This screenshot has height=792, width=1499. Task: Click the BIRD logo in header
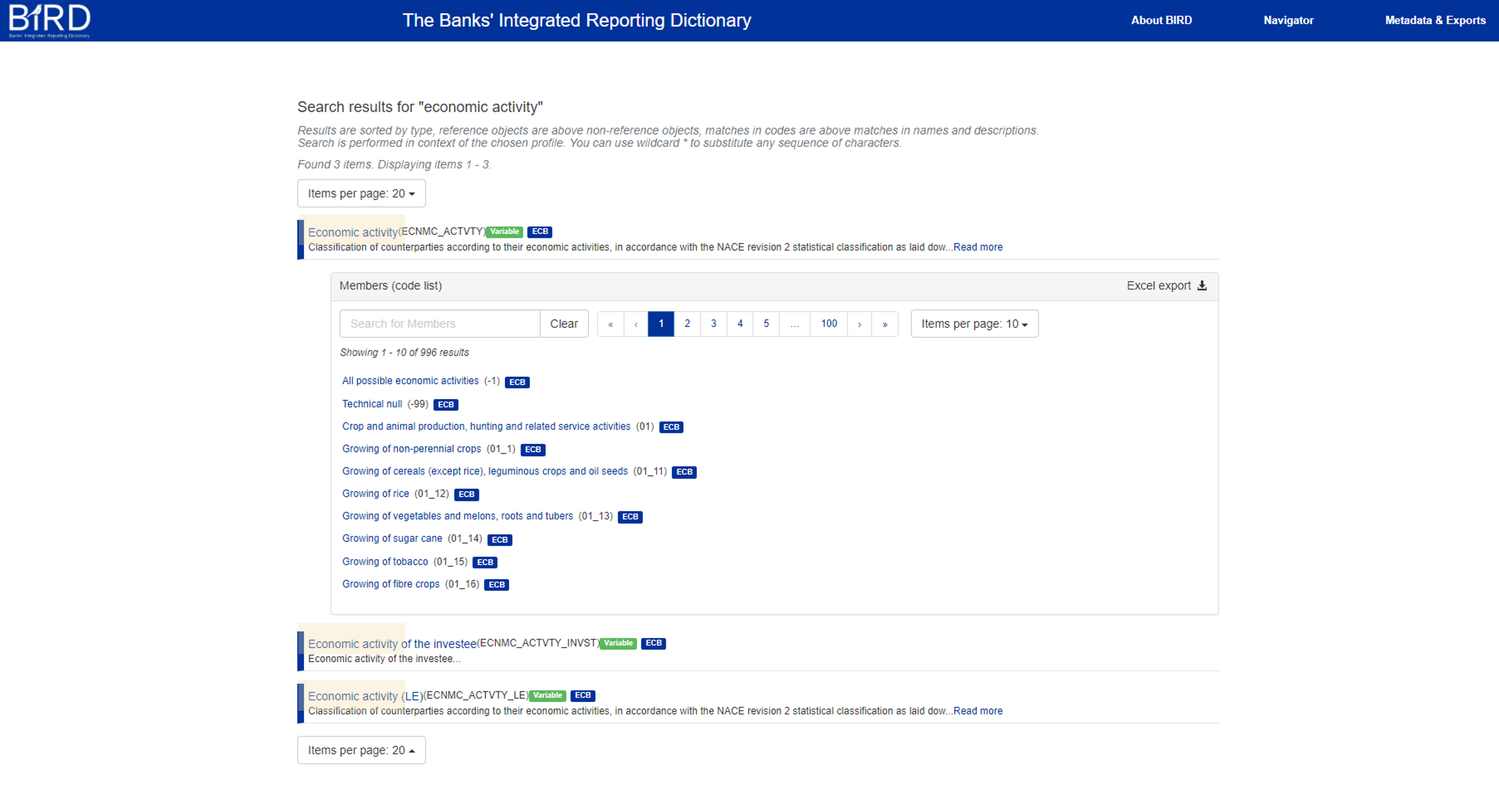click(x=50, y=19)
